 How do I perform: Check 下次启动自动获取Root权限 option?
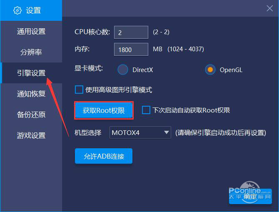click(x=146, y=110)
